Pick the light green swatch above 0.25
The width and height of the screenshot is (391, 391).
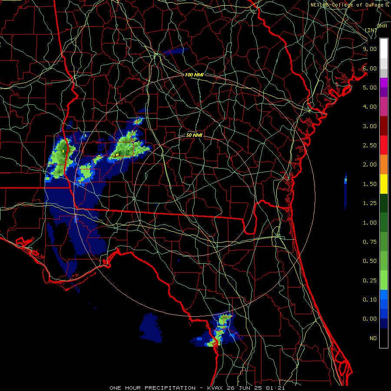coord(384,280)
